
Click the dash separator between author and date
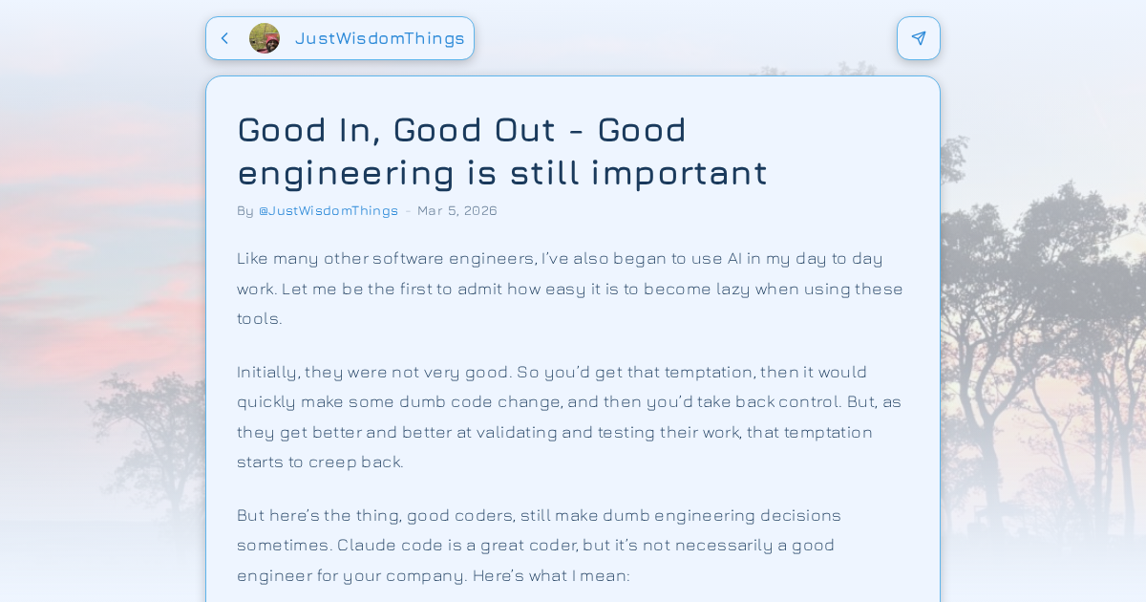(x=408, y=210)
